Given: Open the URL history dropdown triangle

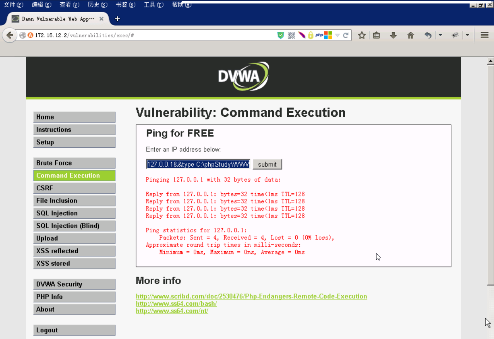Looking at the screenshot, I should [x=337, y=36].
